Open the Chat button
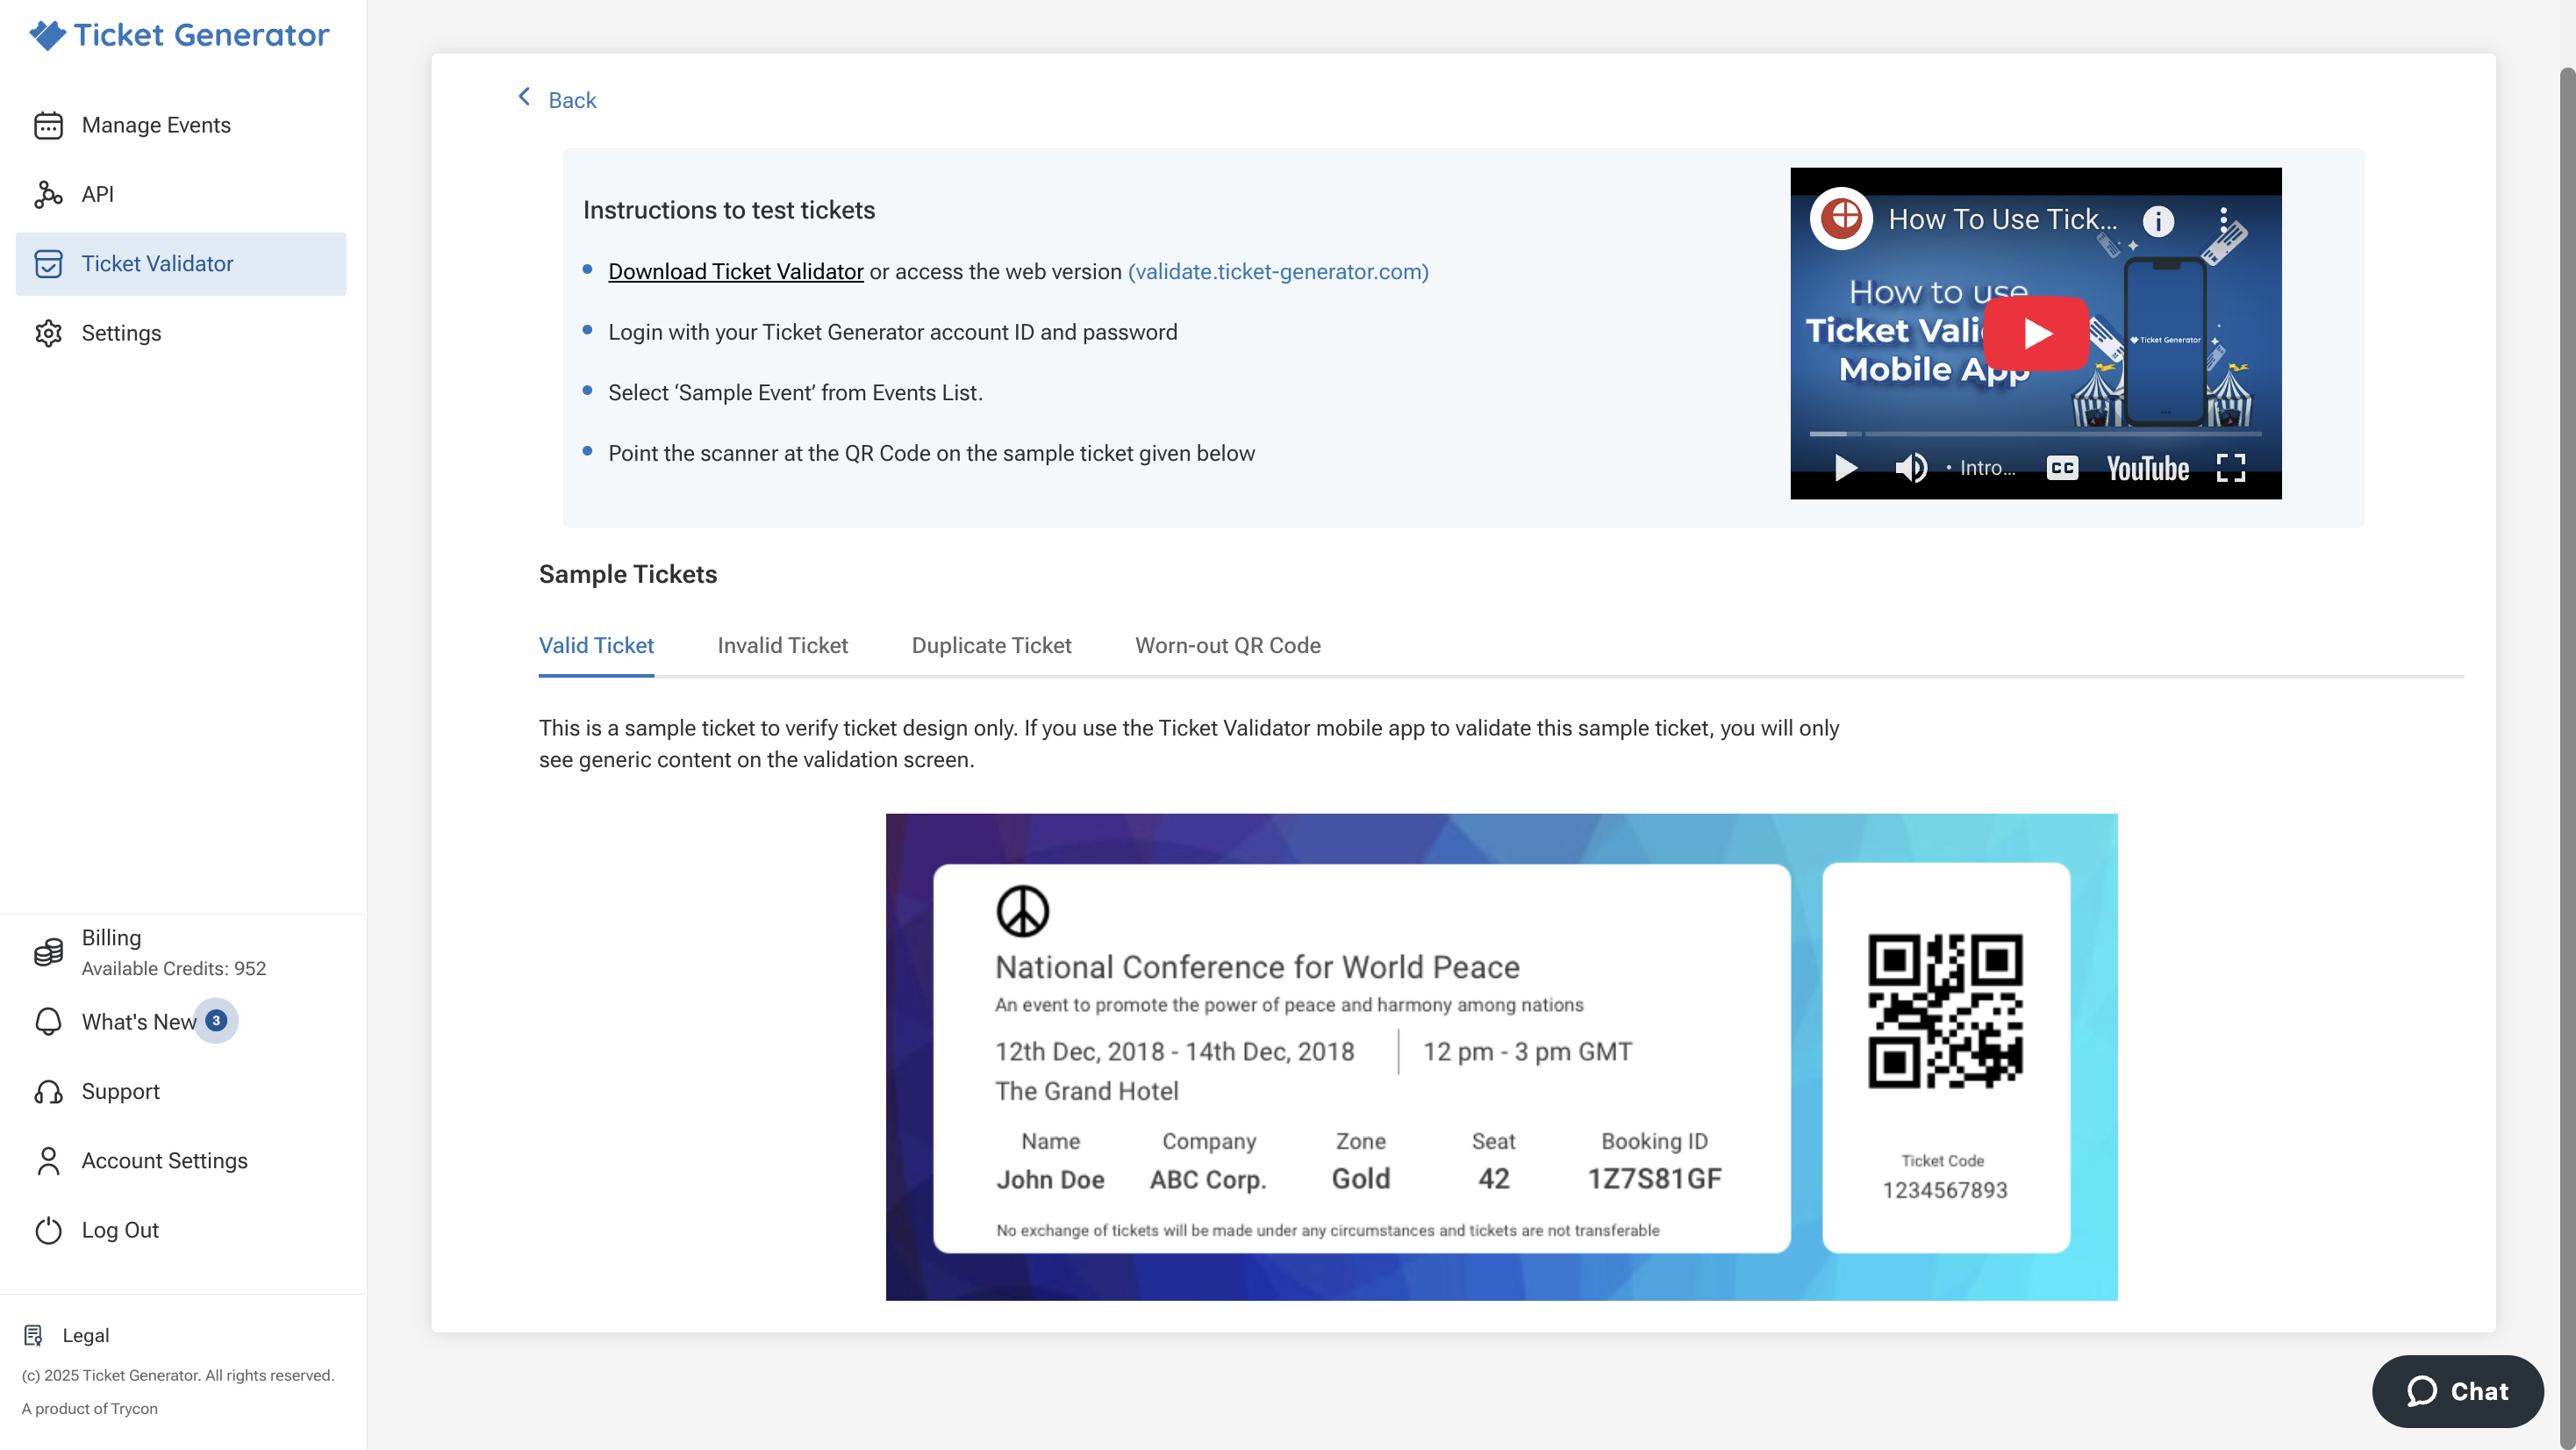The image size is (2576, 1450). click(2457, 1391)
